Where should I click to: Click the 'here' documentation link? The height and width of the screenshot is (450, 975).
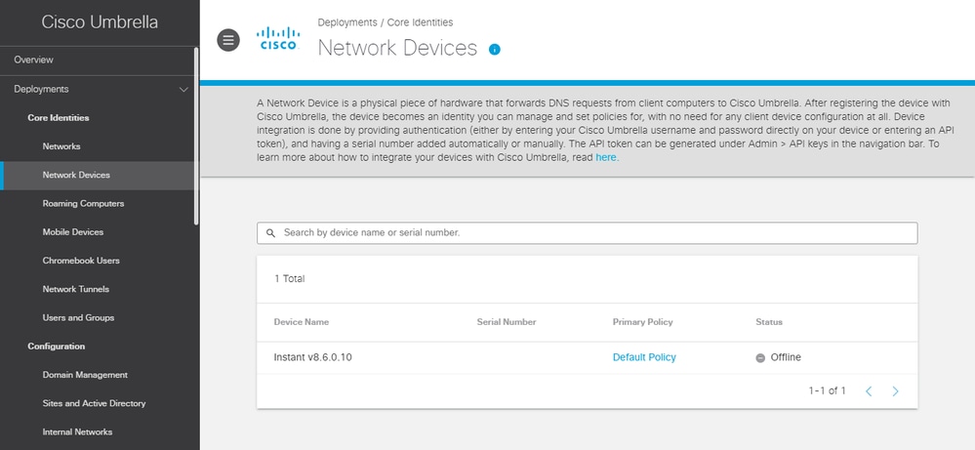coord(606,157)
